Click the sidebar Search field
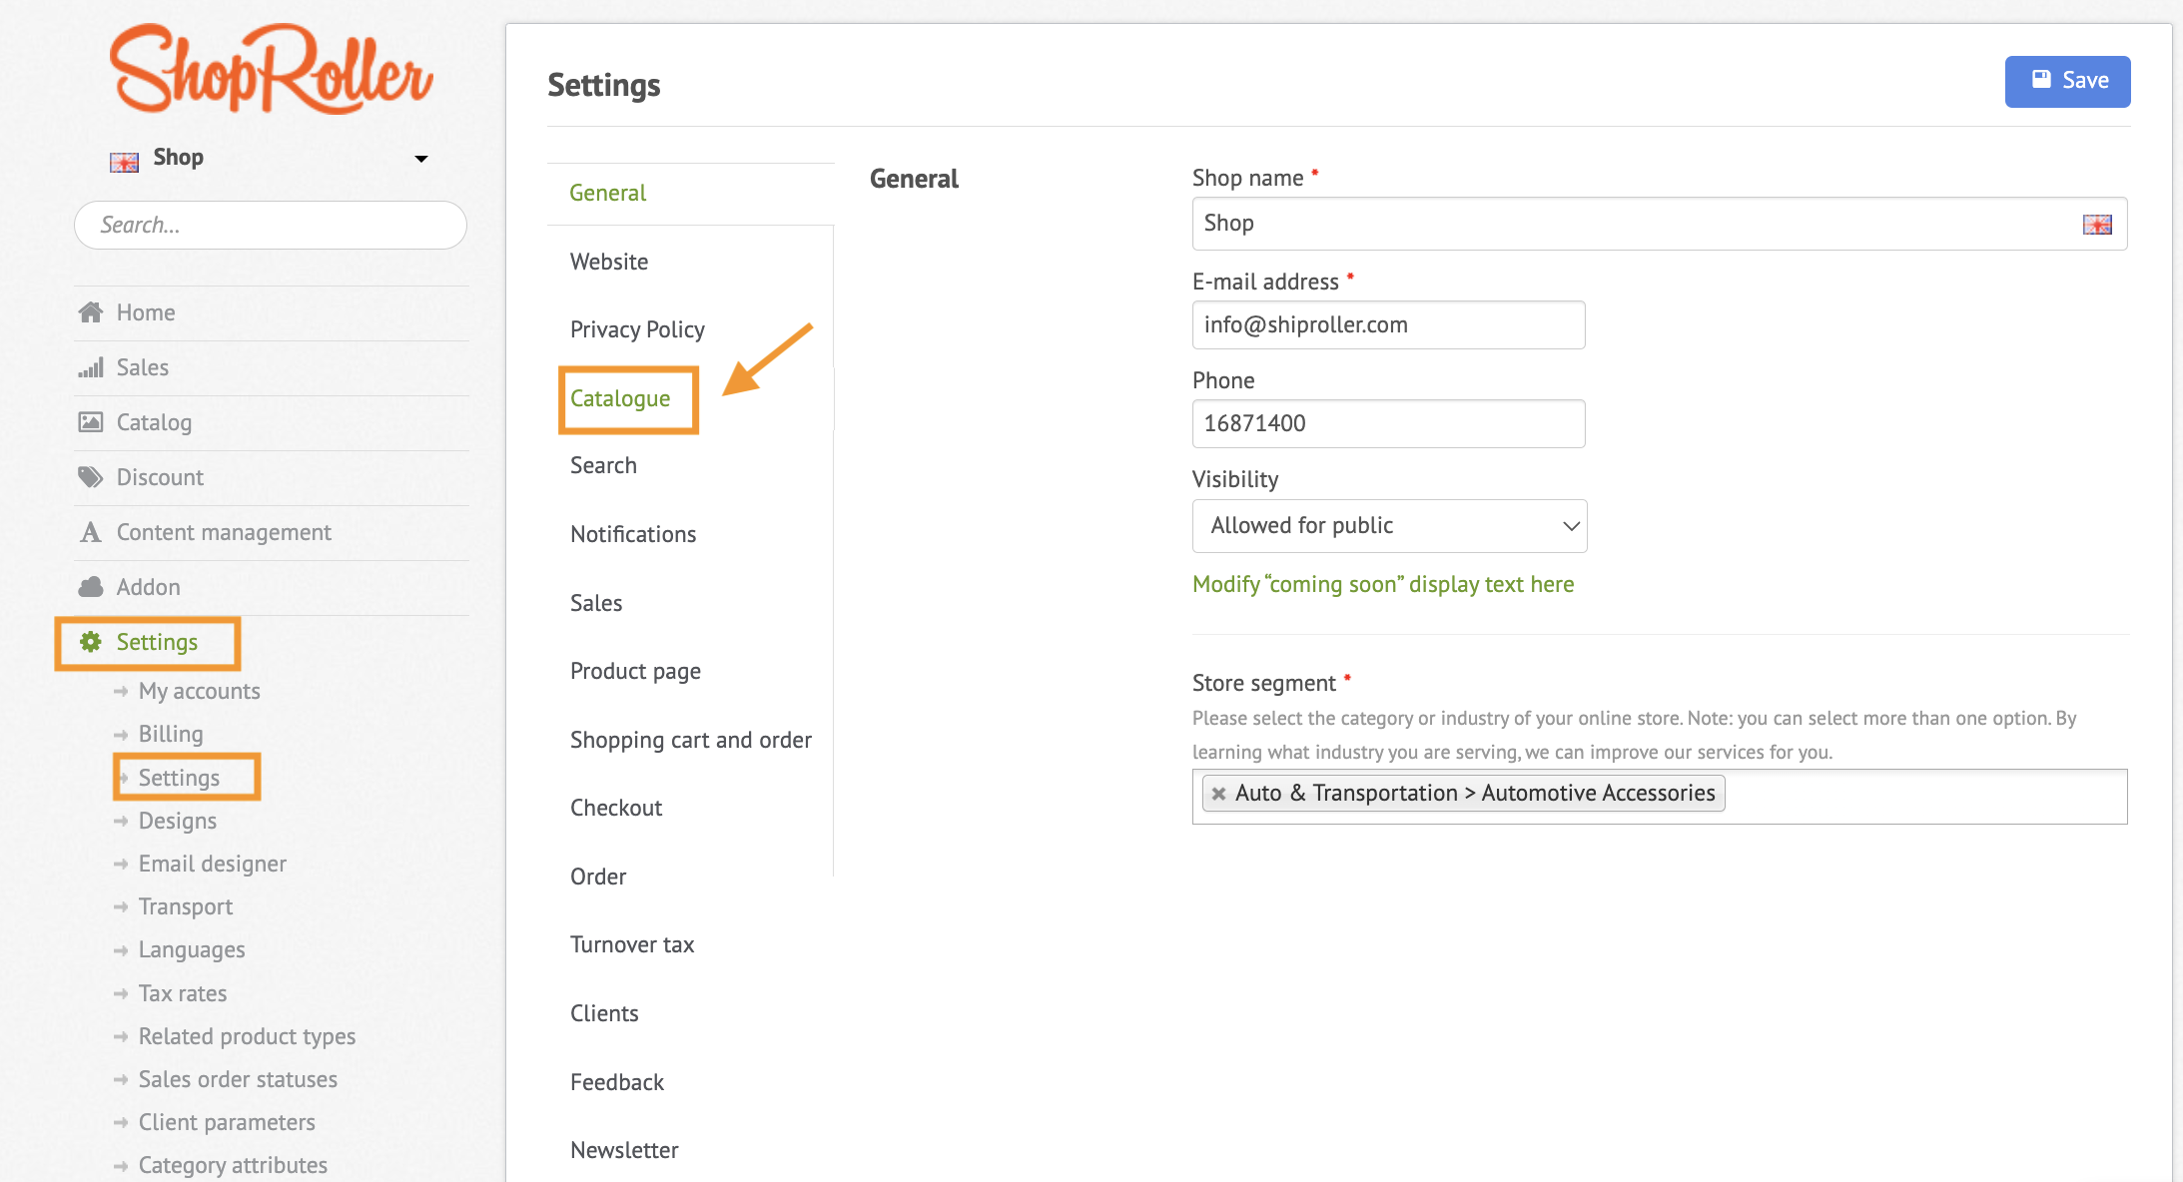This screenshot has width=2183, height=1182. pos(271,225)
